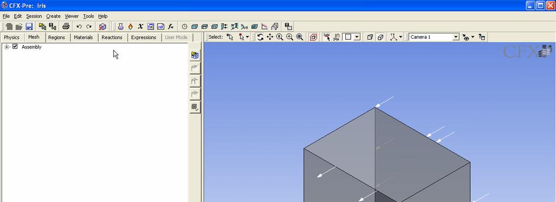Click the Simulation Type clock icon
The width and height of the screenshot is (556, 202).
(185, 27)
